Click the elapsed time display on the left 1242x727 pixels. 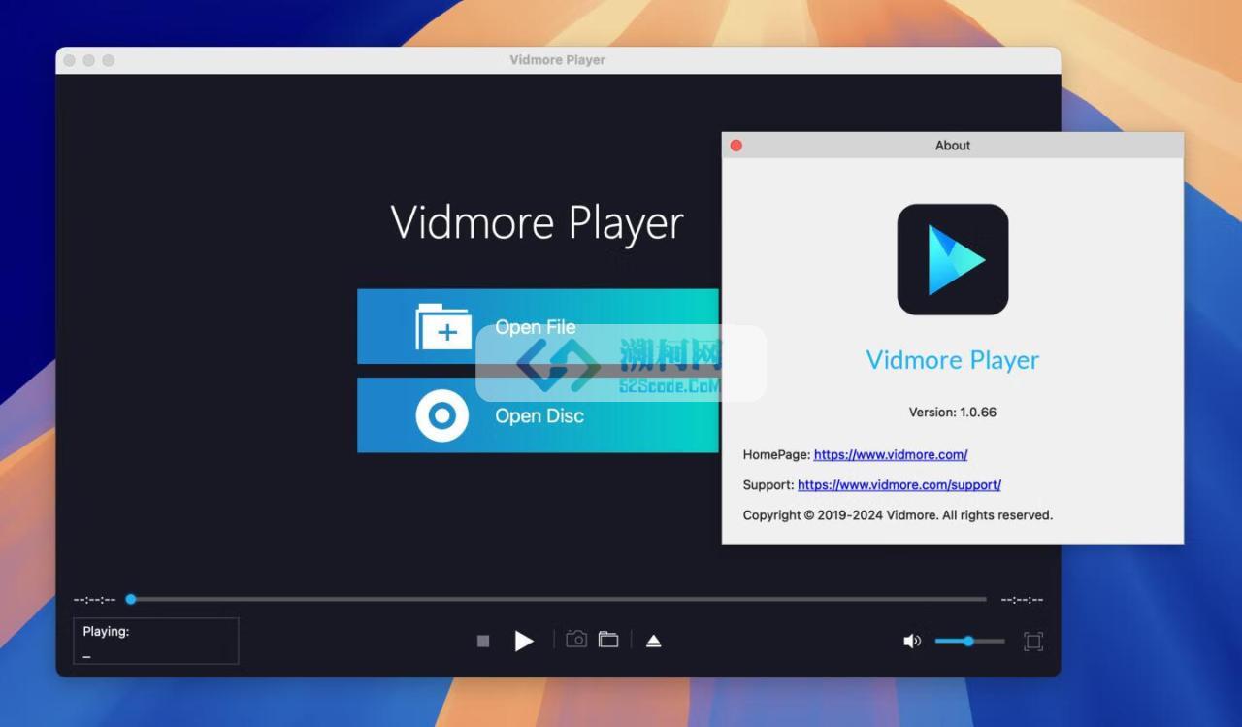(94, 600)
